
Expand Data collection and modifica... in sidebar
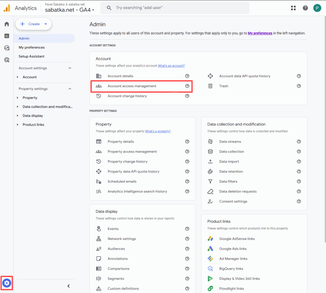point(18,107)
